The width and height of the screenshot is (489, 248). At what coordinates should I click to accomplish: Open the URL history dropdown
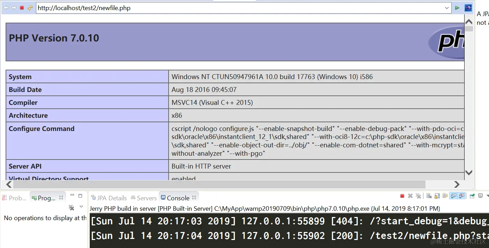click(x=447, y=8)
